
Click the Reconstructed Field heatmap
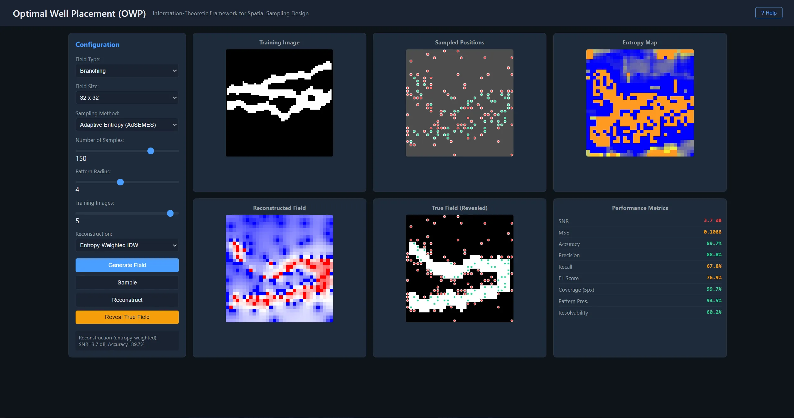tap(279, 269)
